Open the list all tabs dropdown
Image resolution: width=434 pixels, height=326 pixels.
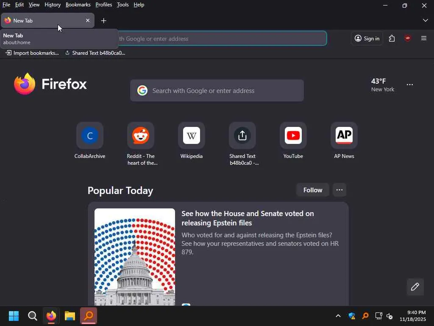426,20
